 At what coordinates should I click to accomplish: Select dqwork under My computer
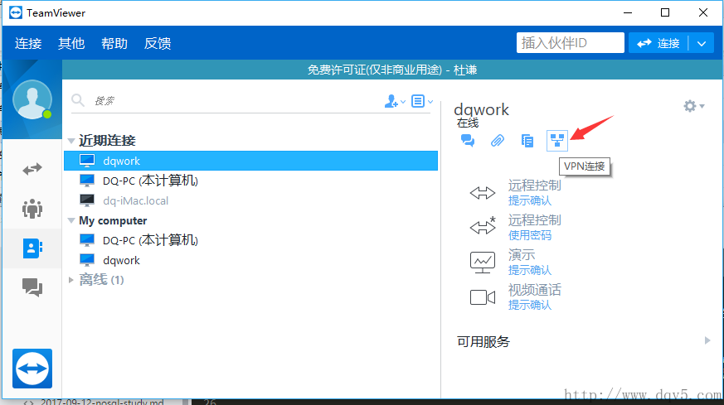250,260
